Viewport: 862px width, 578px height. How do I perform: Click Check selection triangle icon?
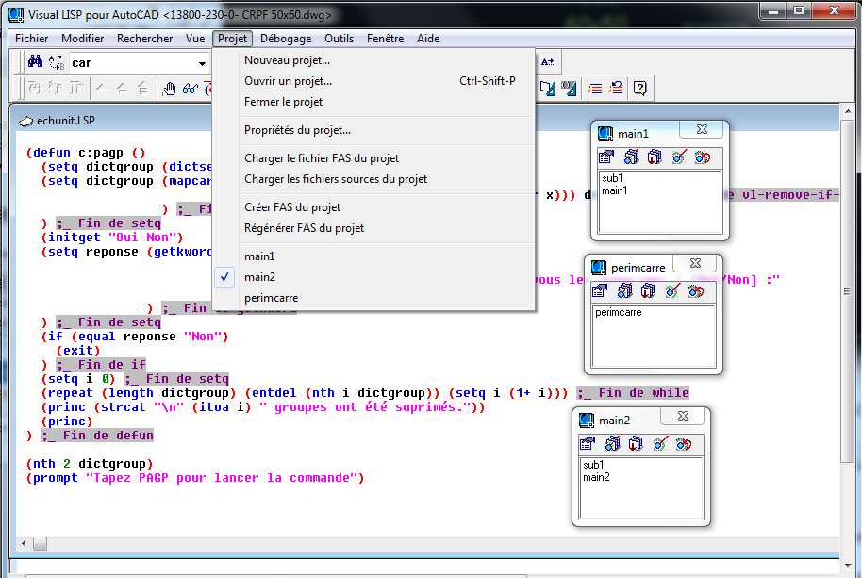(569, 88)
